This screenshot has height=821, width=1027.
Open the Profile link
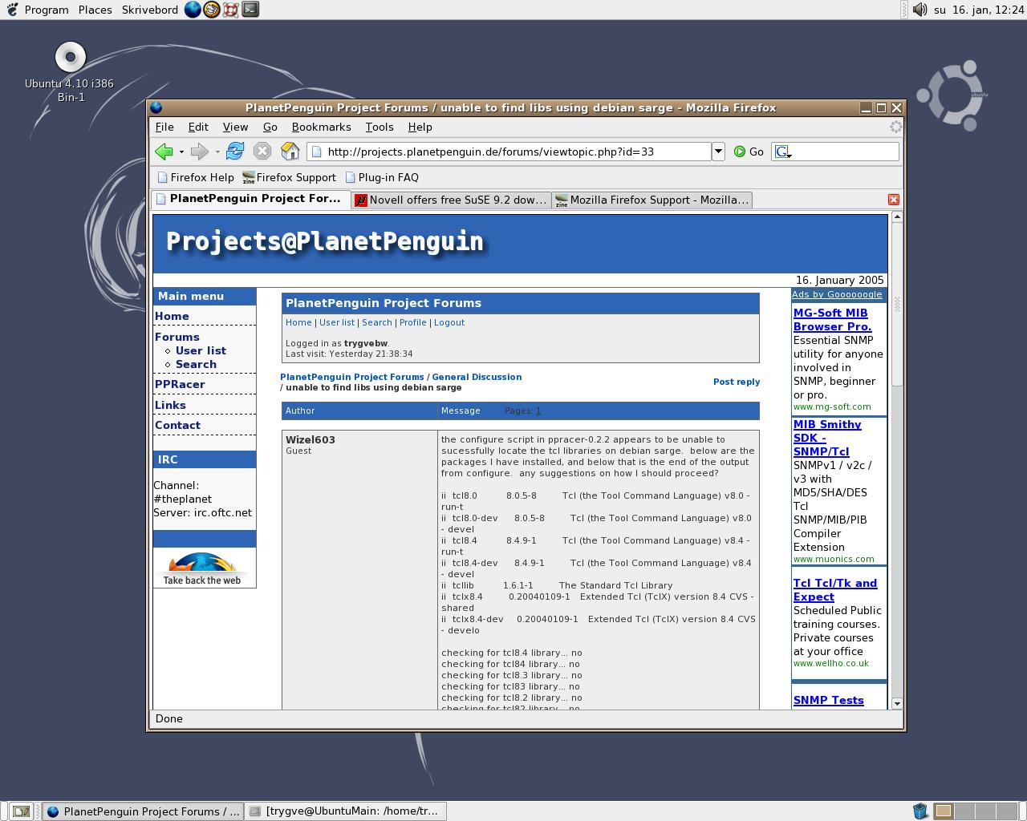click(413, 322)
